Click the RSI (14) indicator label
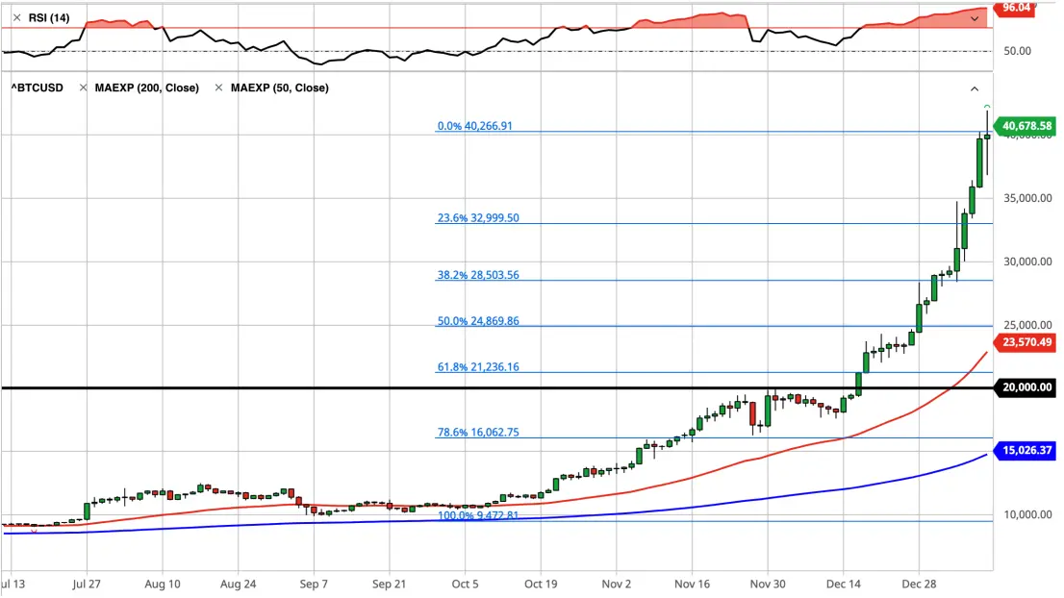This screenshot has height=598, width=1064. (49, 17)
